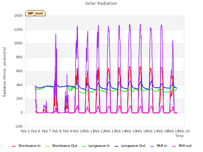Click the -200 y-axis tick label
This screenshot has height=152, width=203.
pos(19,126)
